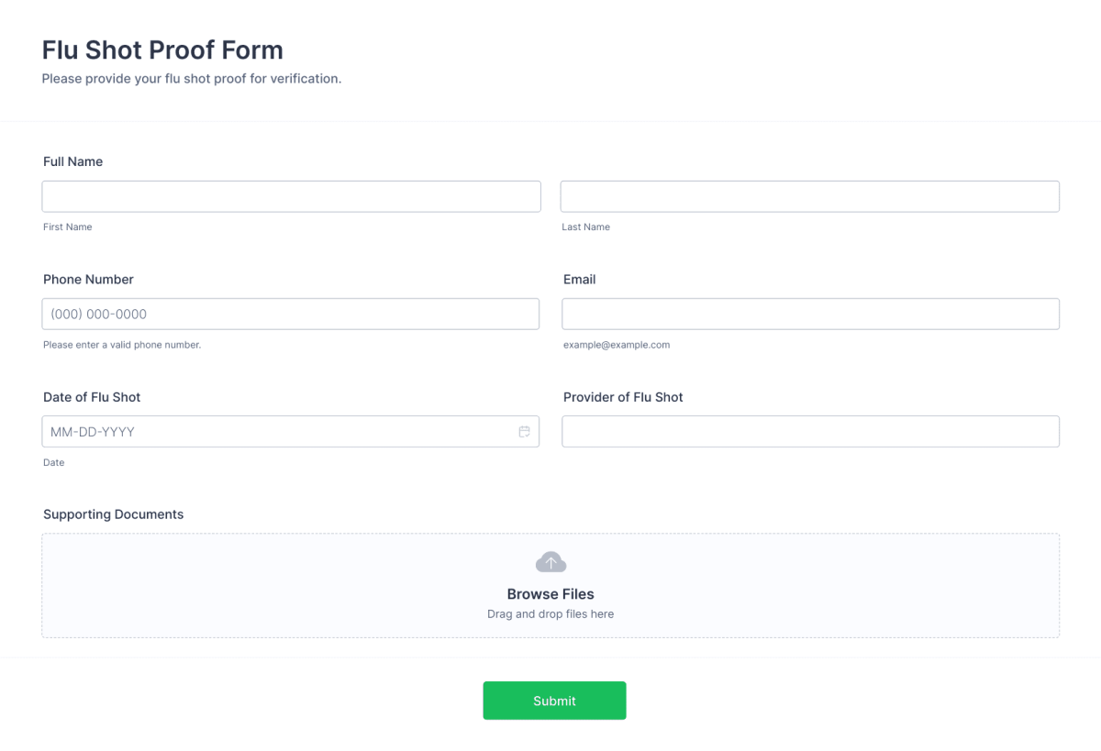Click the drag and drop hint text

(550, 613)
